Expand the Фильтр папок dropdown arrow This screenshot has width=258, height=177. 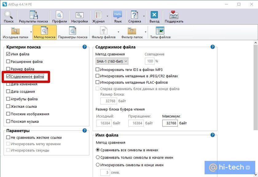(x=146, y=32)
